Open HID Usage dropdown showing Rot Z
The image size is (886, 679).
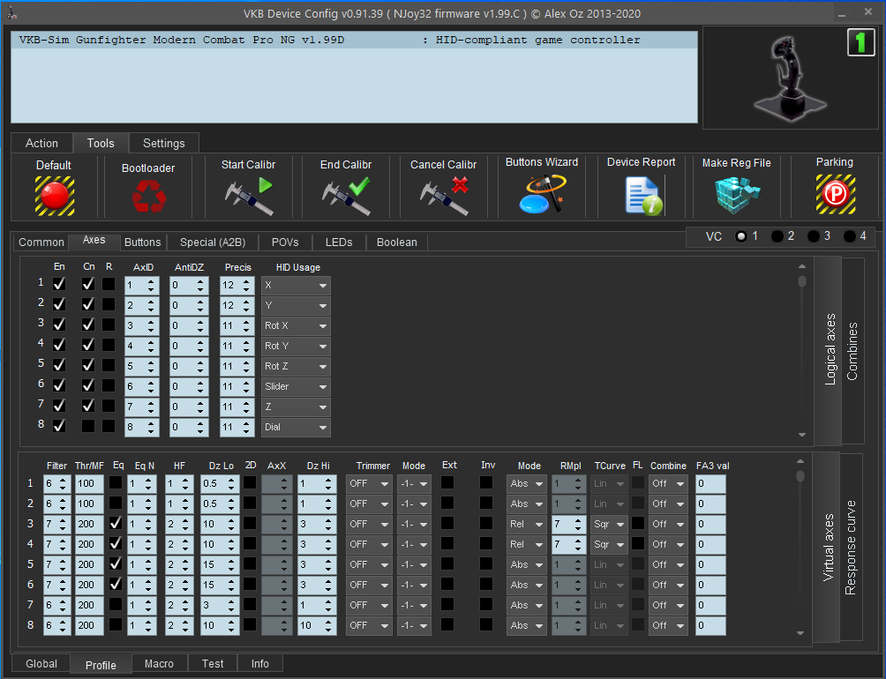(296, 366)
